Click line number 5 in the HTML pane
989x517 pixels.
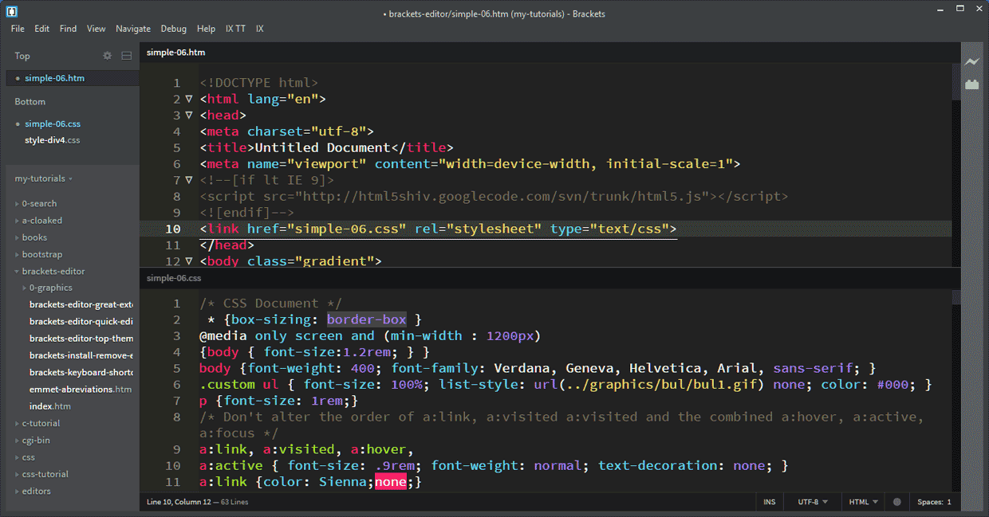176,147
